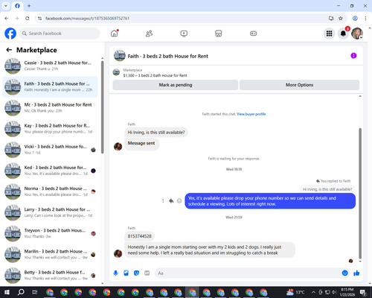Click the Search Facebook field
This screenshot has width=372, height=298.
[x=60, y=34]
